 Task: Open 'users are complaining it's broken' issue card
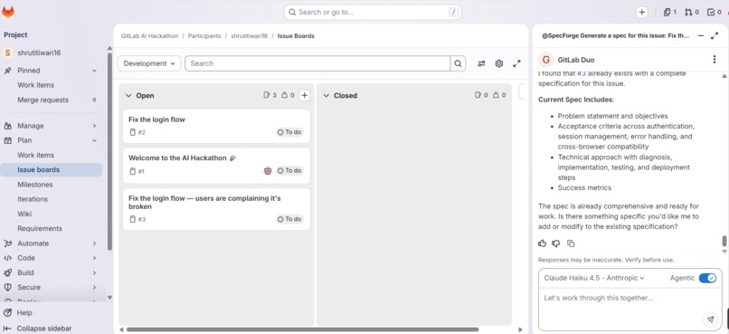coord(216,209)
